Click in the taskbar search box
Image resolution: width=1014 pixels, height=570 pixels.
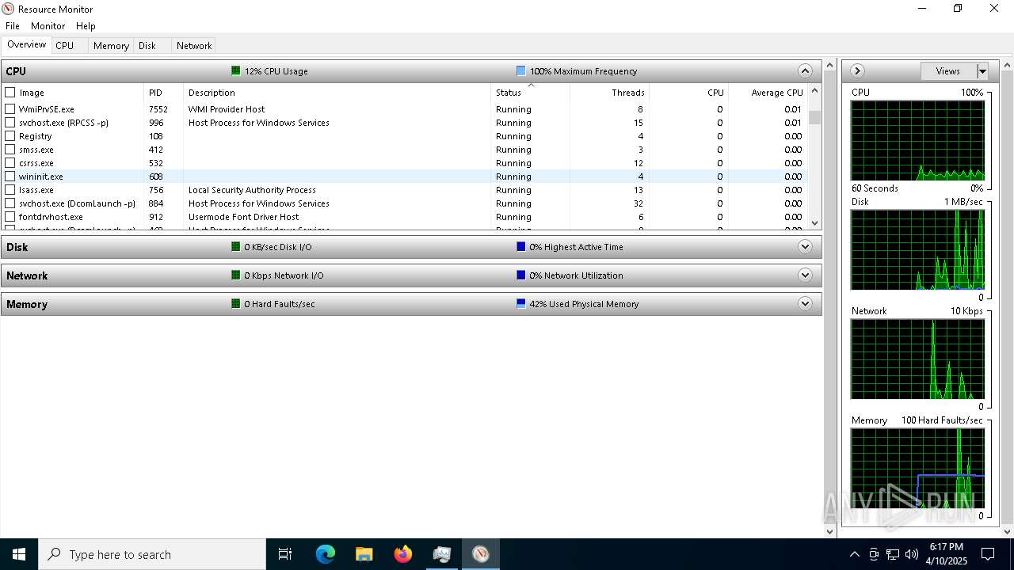coord(152,554)
